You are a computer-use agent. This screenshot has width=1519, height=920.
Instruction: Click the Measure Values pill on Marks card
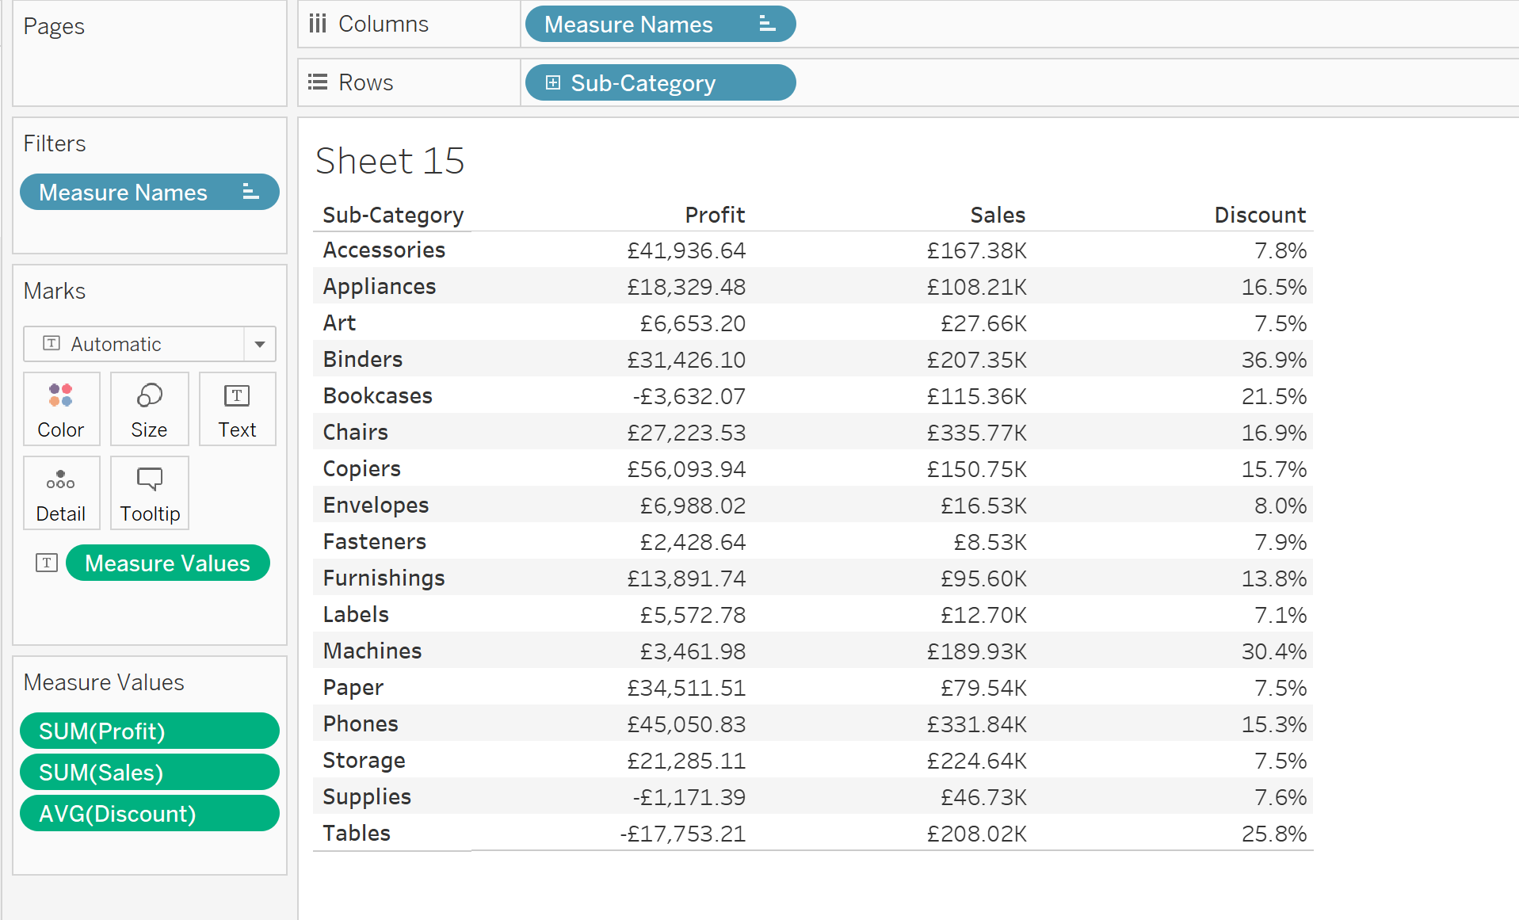(x=167, y=563)
